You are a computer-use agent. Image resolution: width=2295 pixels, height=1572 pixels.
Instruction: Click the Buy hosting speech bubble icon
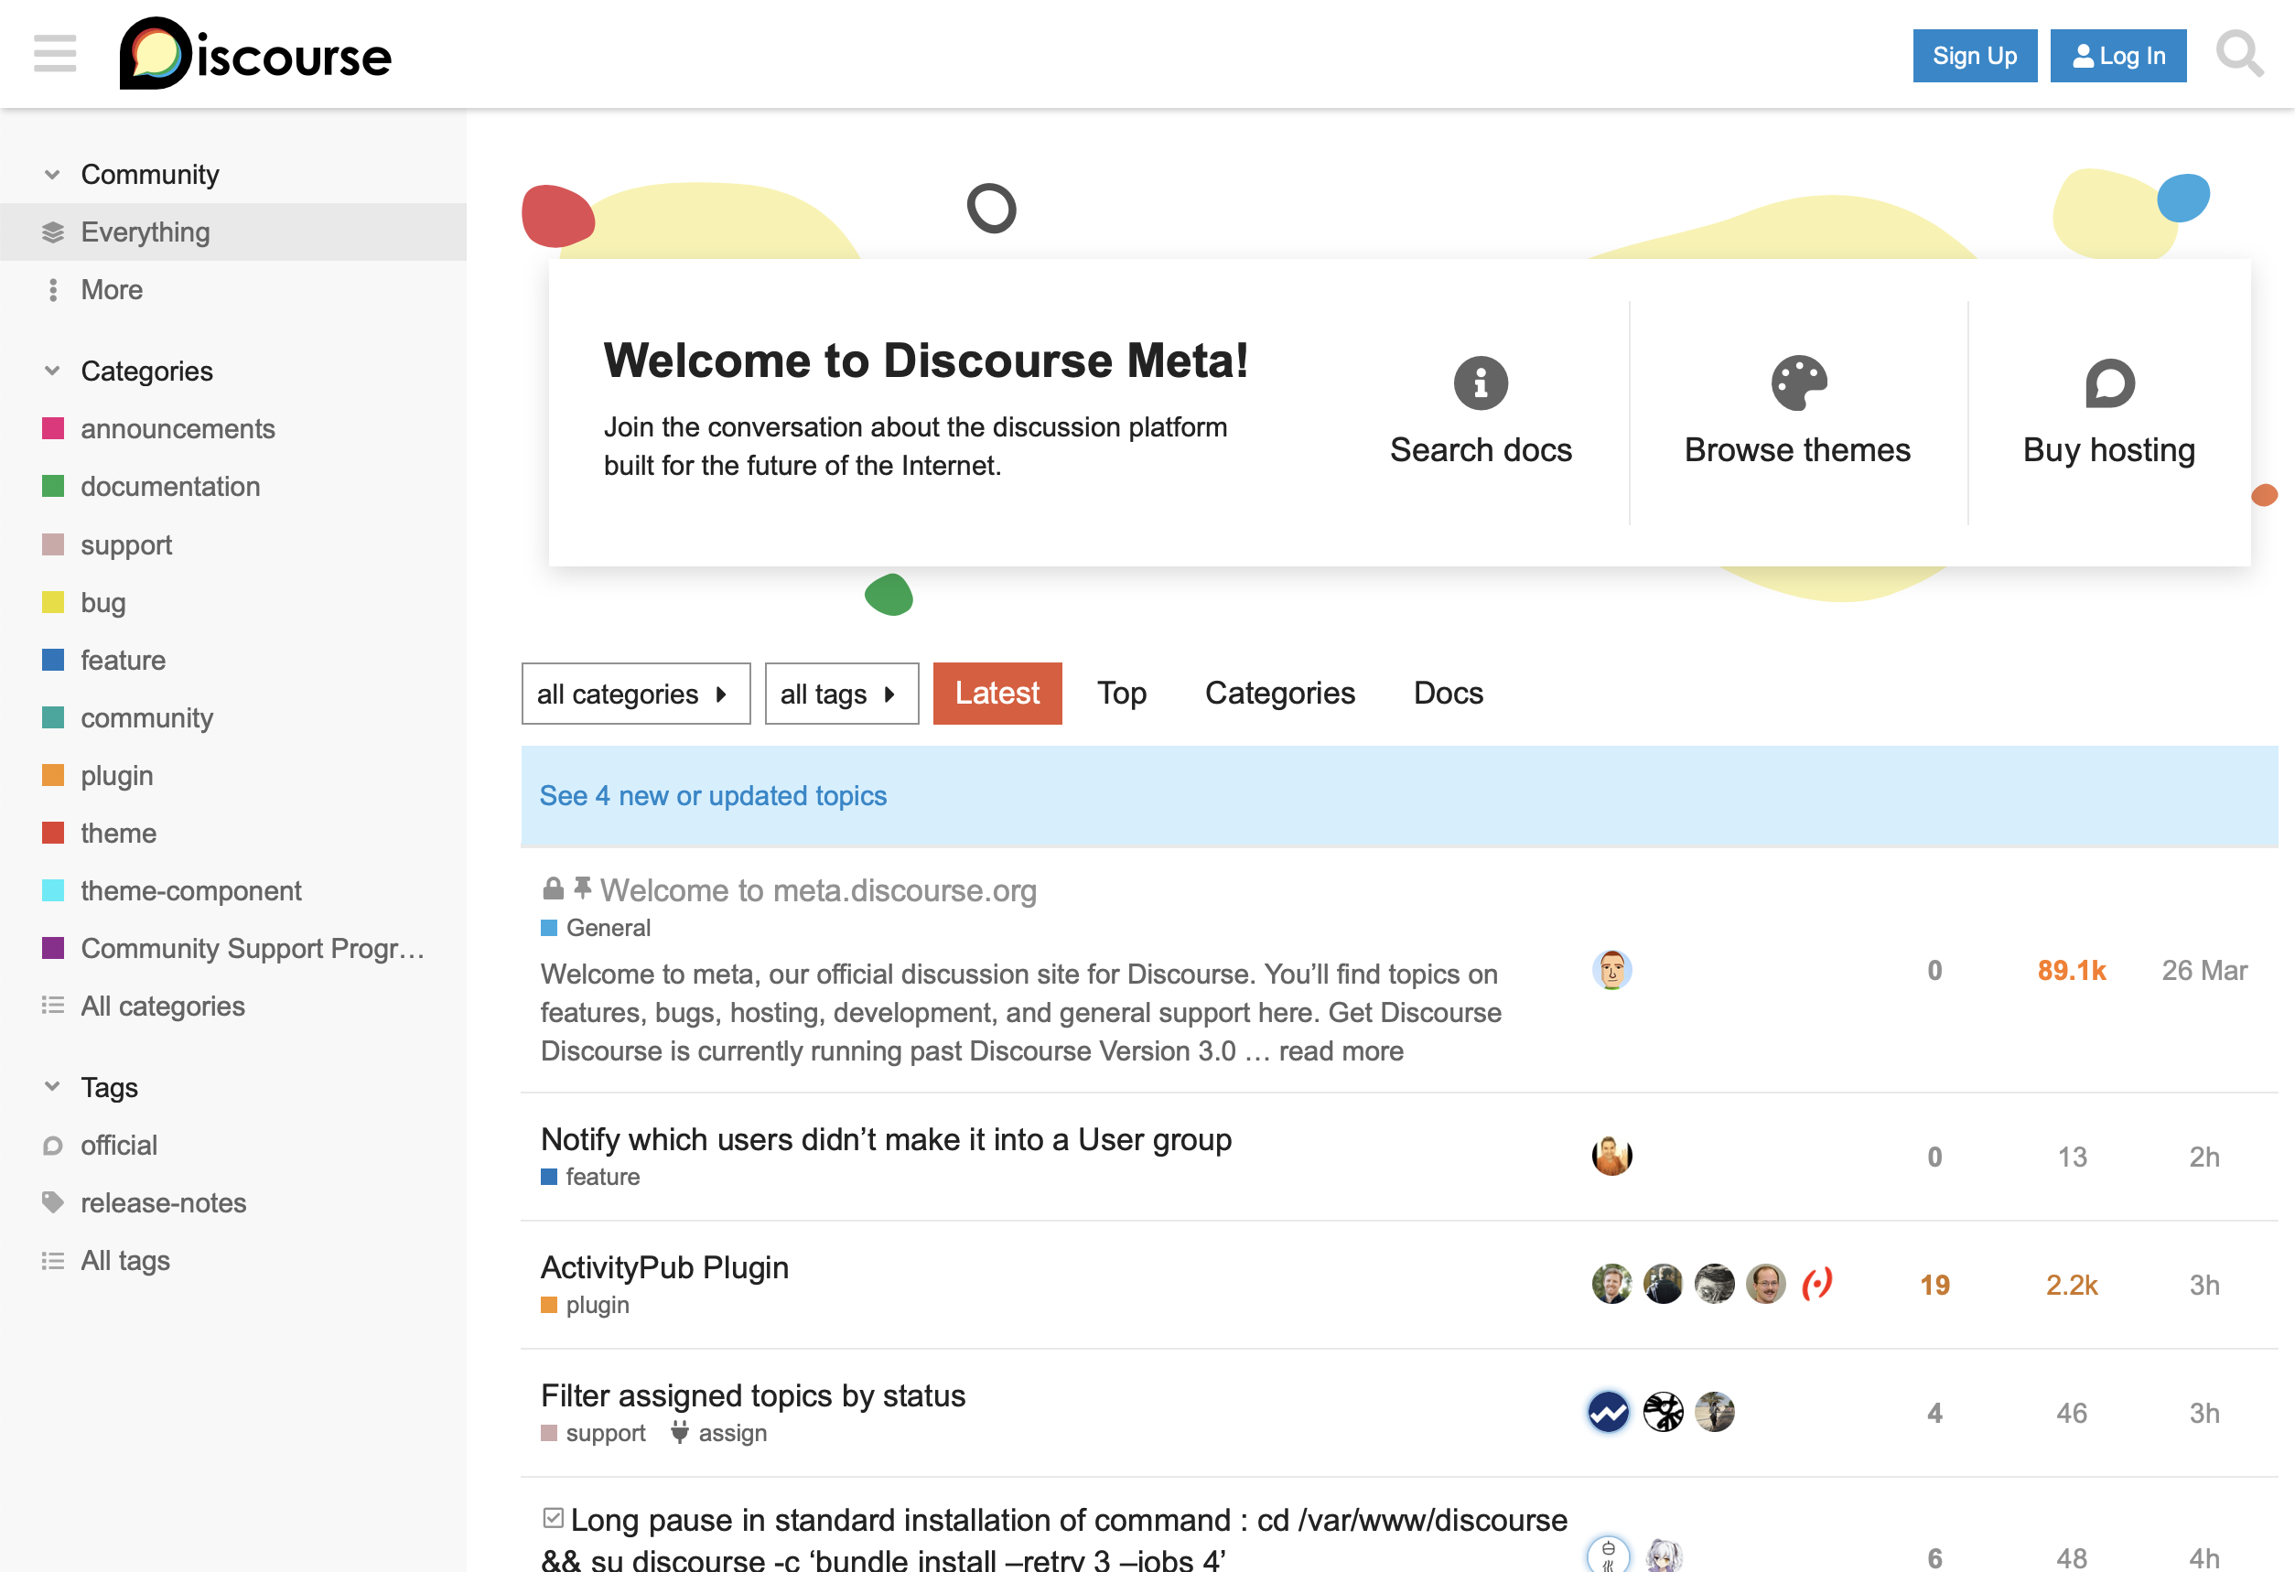[x=2108, y=383]
